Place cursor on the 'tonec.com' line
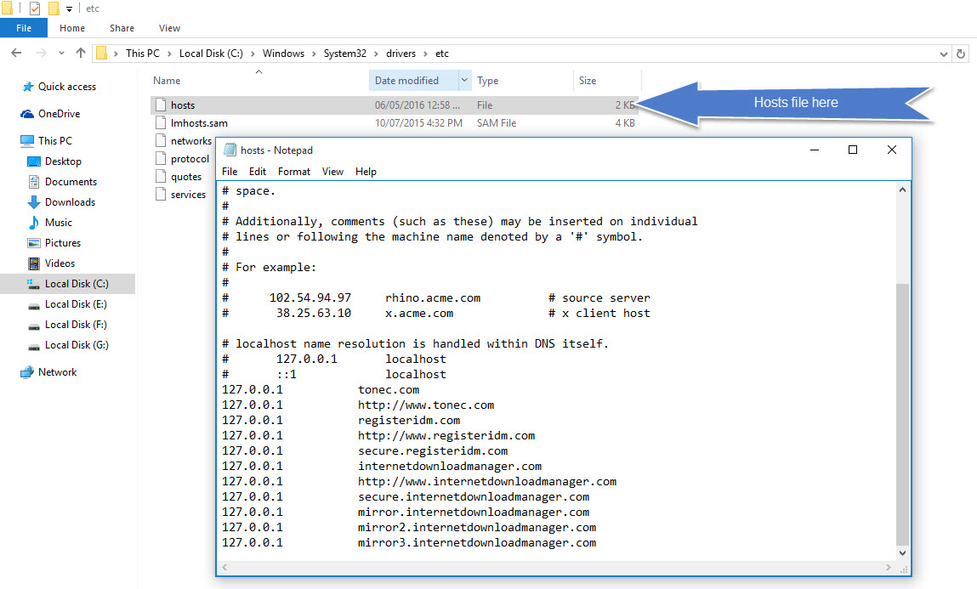The image size is (977, 589). pyautogui.click(x=389, y=390)
